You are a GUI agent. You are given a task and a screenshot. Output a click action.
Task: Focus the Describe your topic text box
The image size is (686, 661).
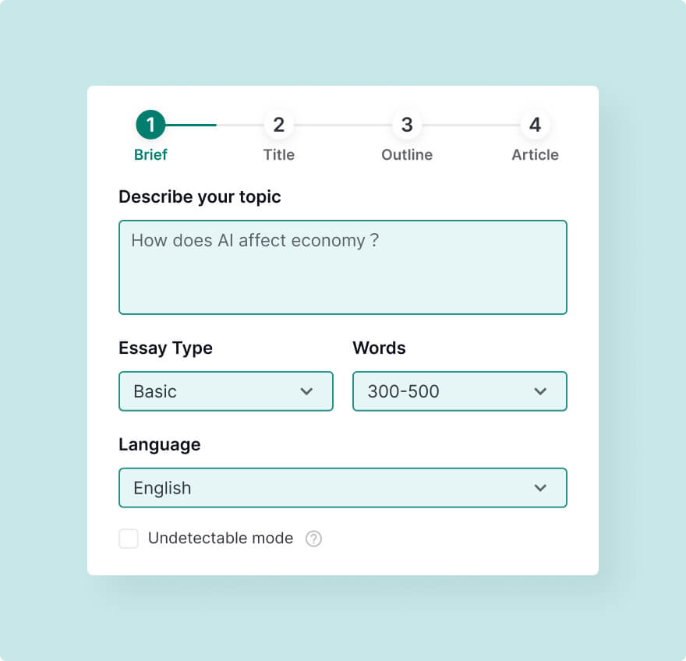[x=343, y=267]
